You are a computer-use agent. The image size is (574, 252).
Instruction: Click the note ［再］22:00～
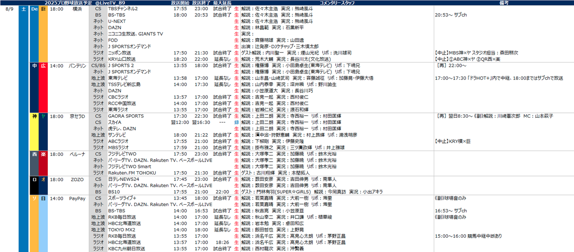pyautogui.click(x=451, y=66)
